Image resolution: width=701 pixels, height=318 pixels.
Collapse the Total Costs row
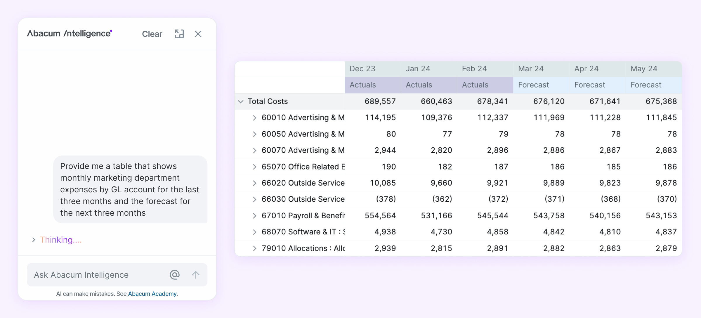coord(241,101)
